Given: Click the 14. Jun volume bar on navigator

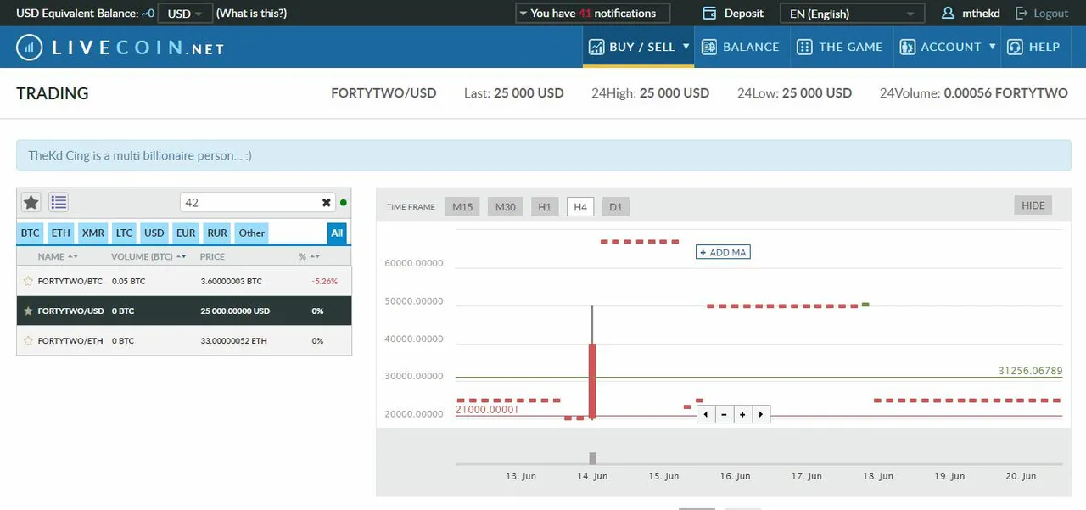Looking at the screenshot, I should [x=592, y=458].
